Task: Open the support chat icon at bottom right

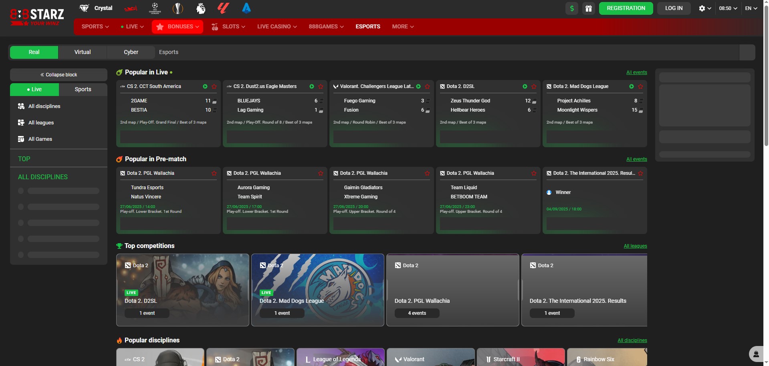Action: click(x=756, y=354)
